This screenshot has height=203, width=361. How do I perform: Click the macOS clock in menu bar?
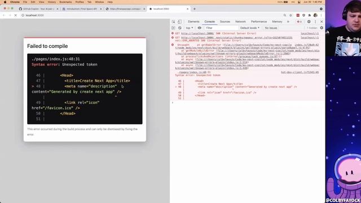point(312,2)
